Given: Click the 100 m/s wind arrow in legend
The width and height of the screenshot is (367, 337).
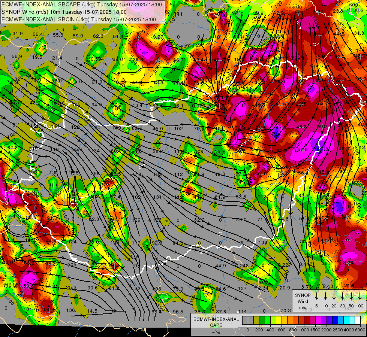Looking at the screenshot, I should click(x=360, y=296).
